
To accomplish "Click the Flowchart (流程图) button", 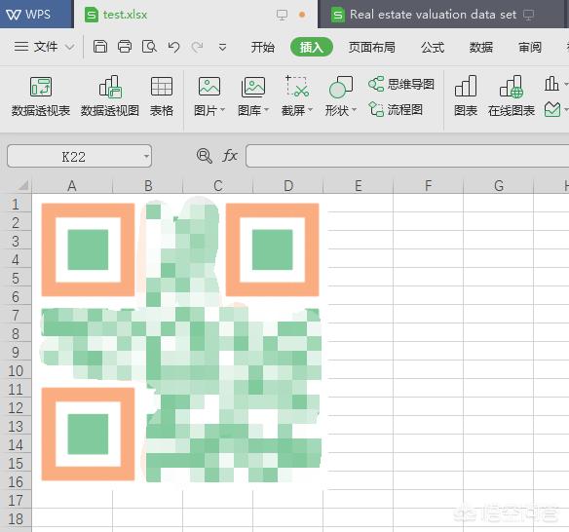I will coord(396,109).
